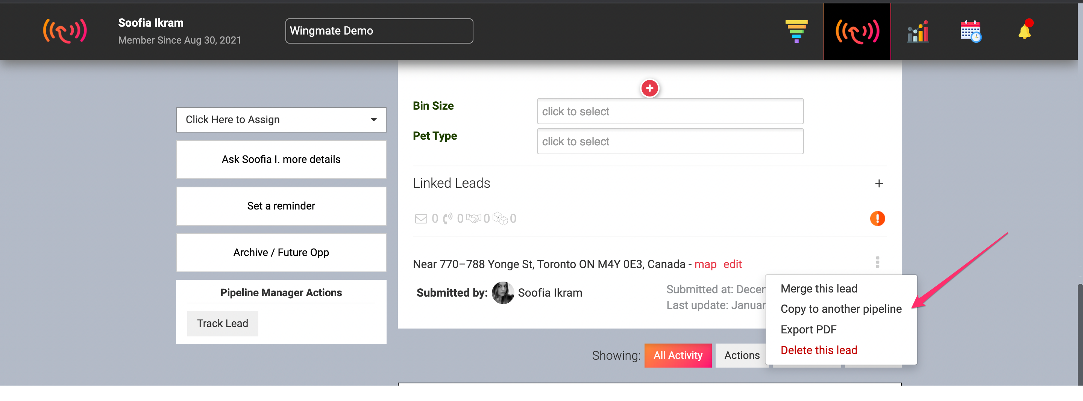Choose Delete this lead
Screen dimensions: 1083x401
(x=819, y=350)
